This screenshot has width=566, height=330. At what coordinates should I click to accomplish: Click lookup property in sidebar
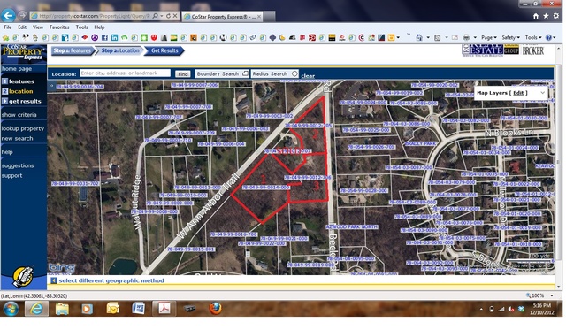[23, 128]
